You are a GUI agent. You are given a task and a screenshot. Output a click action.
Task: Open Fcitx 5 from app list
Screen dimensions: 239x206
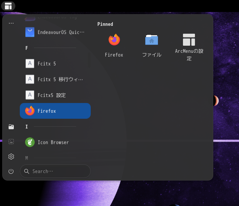coord(55,64)
